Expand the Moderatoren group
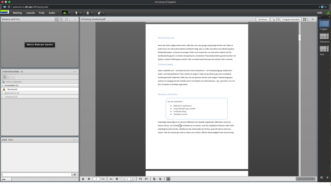 (3, 93)
